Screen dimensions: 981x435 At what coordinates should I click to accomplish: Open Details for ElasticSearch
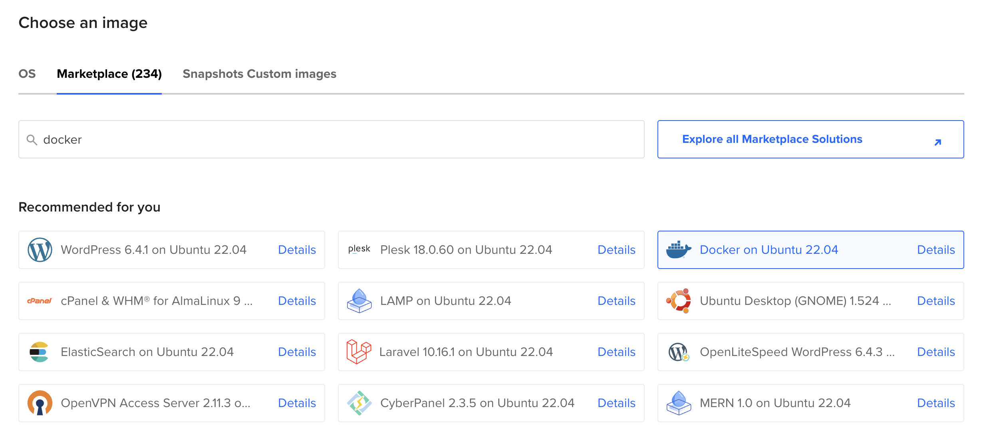[297, 352]
